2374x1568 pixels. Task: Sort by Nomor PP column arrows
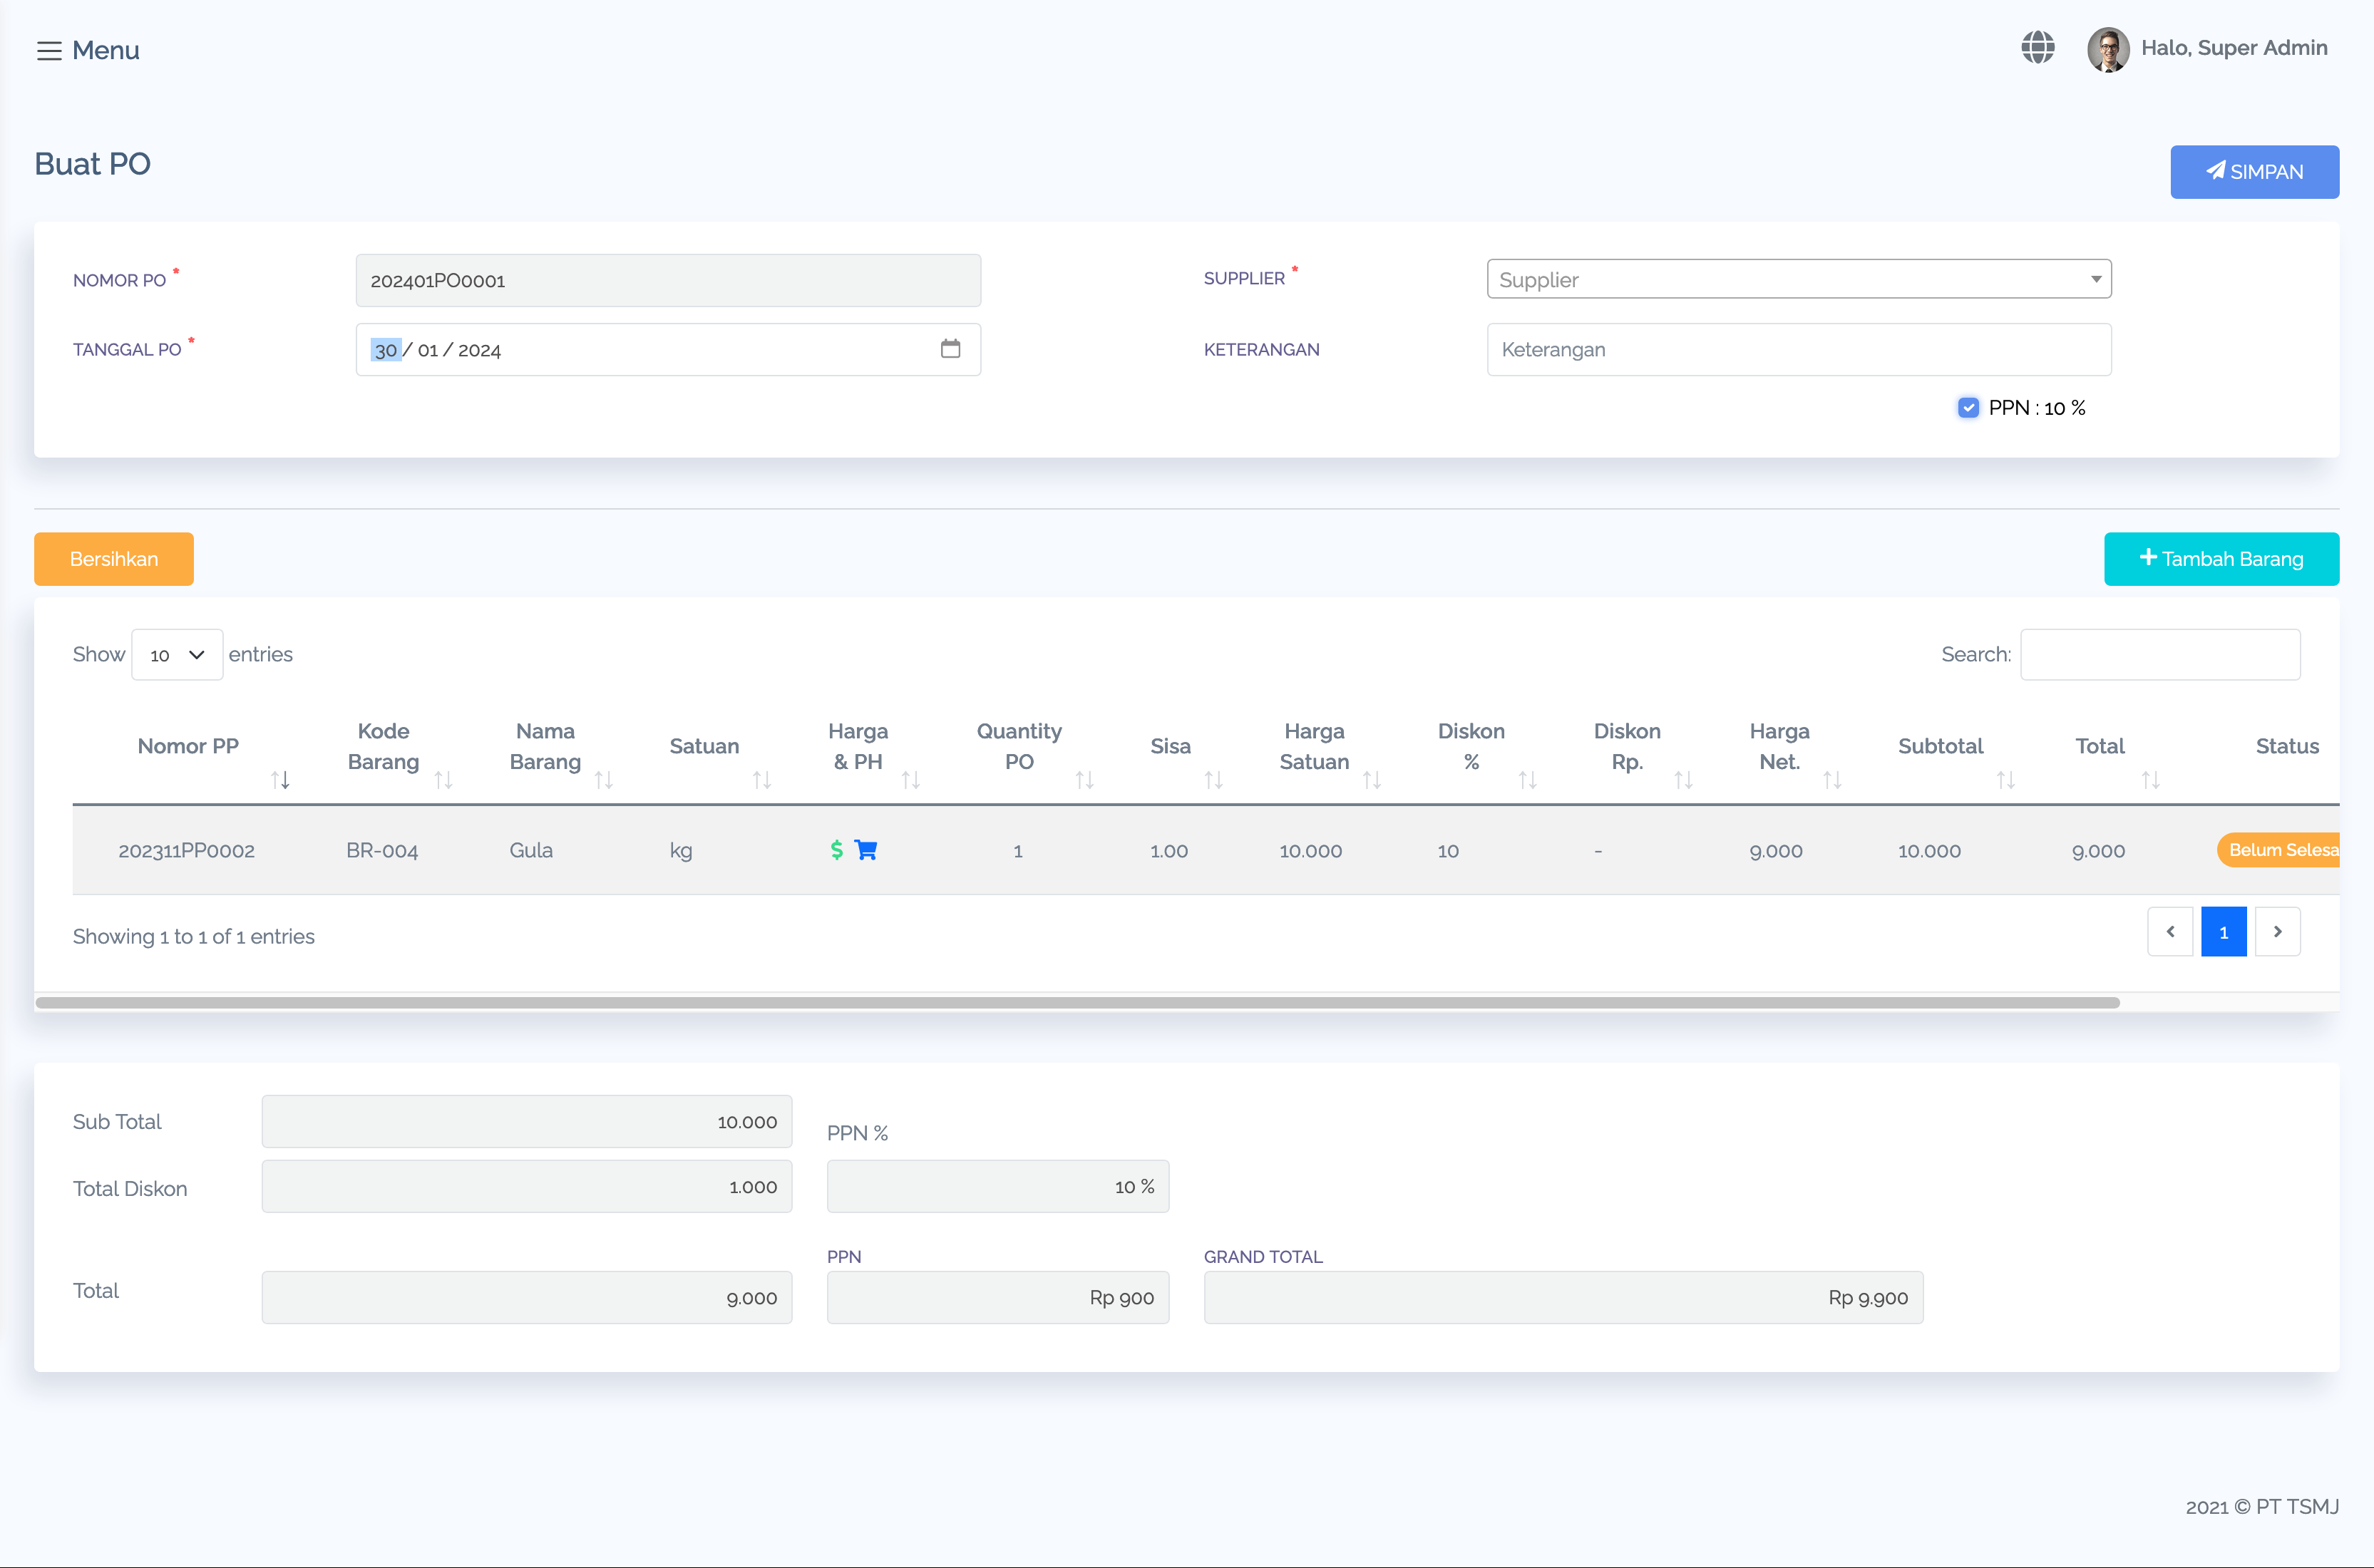pyautogui.click(x=280, y=780)
